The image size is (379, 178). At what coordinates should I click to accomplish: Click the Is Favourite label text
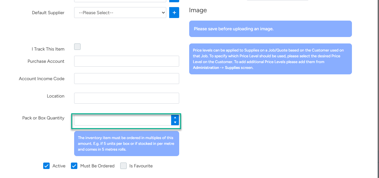click(x=141, y=166)
